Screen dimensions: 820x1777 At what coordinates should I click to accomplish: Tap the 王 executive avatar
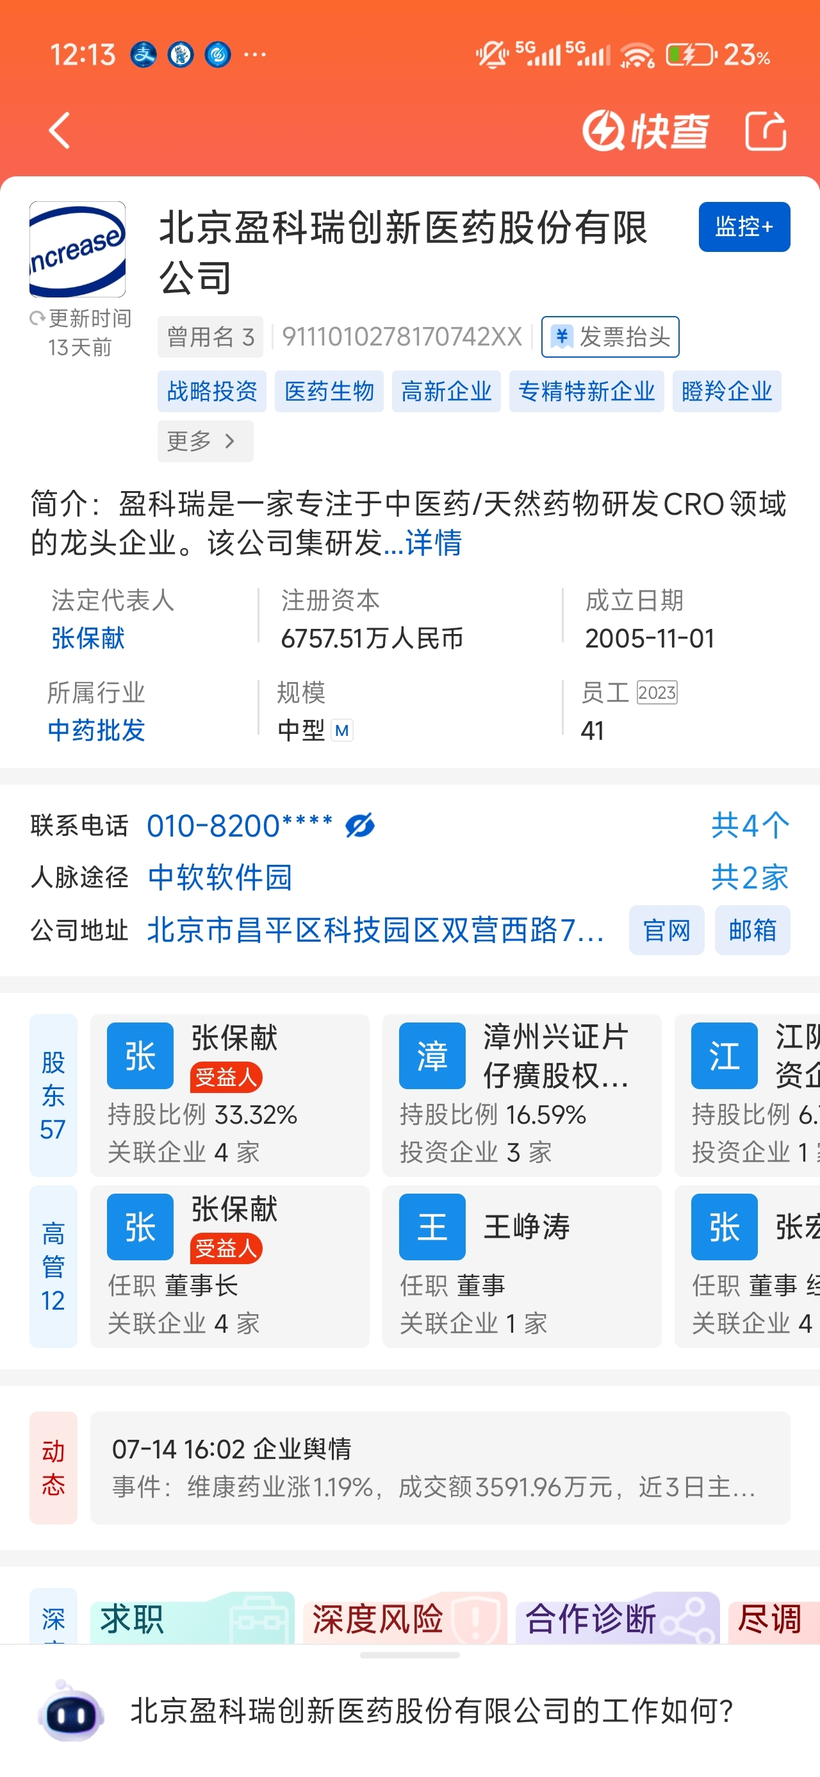click(432, 1226)
